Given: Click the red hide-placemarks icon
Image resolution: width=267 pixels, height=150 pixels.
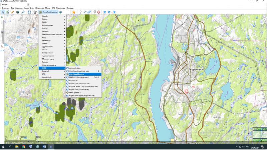Looking at the screenshot, I should click(x=98, y=12).
